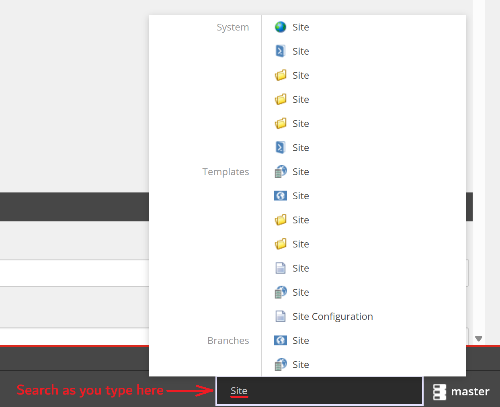500x407 pixels.
Task: Open the last Site result under Branches
Action: (x=364, y=364)
